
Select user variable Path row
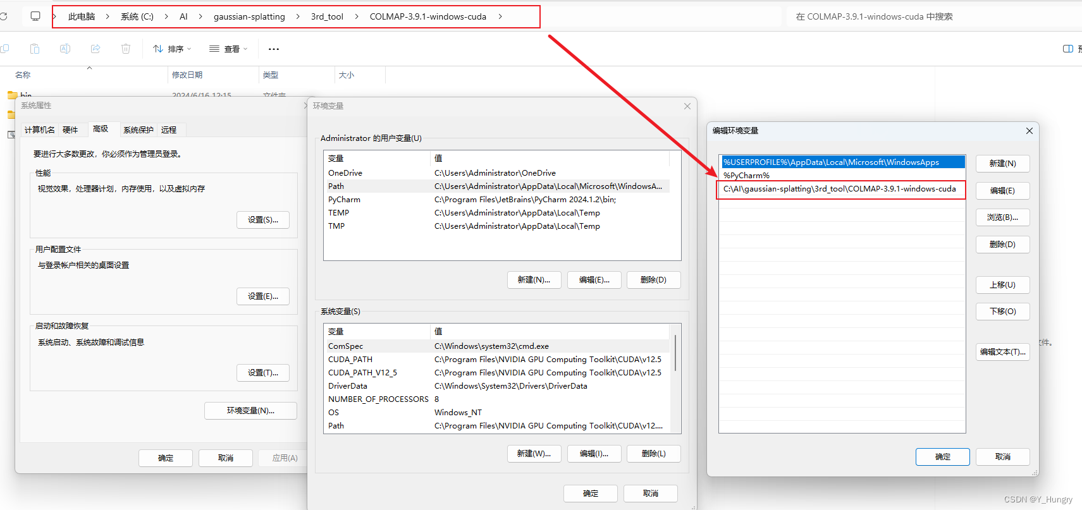point(496,186)
